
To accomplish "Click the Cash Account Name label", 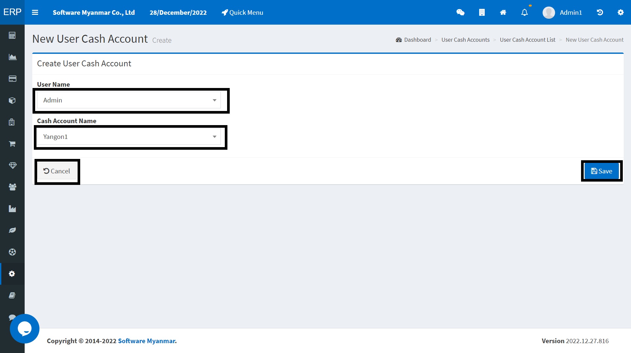I will [x=67, y=121].
